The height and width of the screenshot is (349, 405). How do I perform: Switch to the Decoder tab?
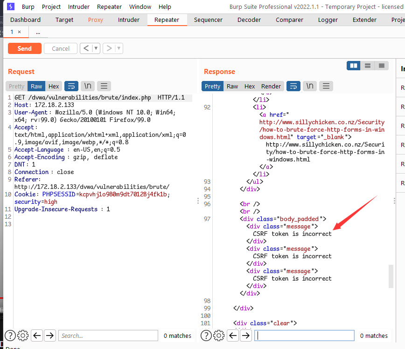point(249,20)
